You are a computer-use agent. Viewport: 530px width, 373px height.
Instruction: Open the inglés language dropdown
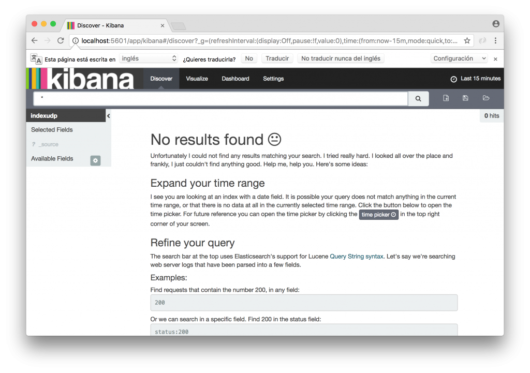click(149, 58)
